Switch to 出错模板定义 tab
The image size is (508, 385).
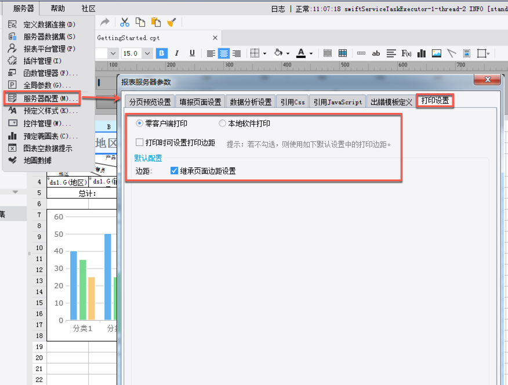pyautogui.click(x=391, y=102)
